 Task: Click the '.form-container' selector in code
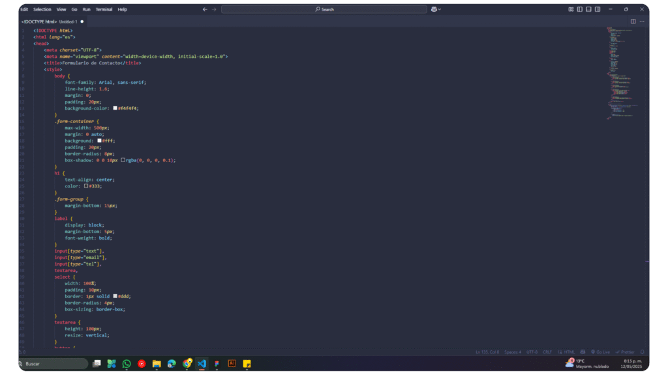pos(74,122)
